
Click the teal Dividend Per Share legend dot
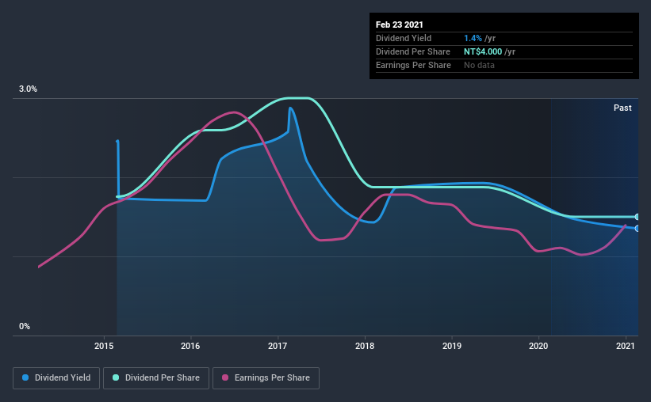tap(116, 377)
